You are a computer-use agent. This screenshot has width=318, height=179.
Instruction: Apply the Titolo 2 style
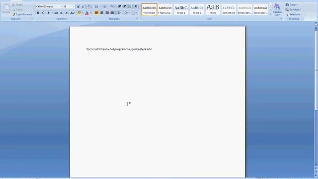point(197,9)
